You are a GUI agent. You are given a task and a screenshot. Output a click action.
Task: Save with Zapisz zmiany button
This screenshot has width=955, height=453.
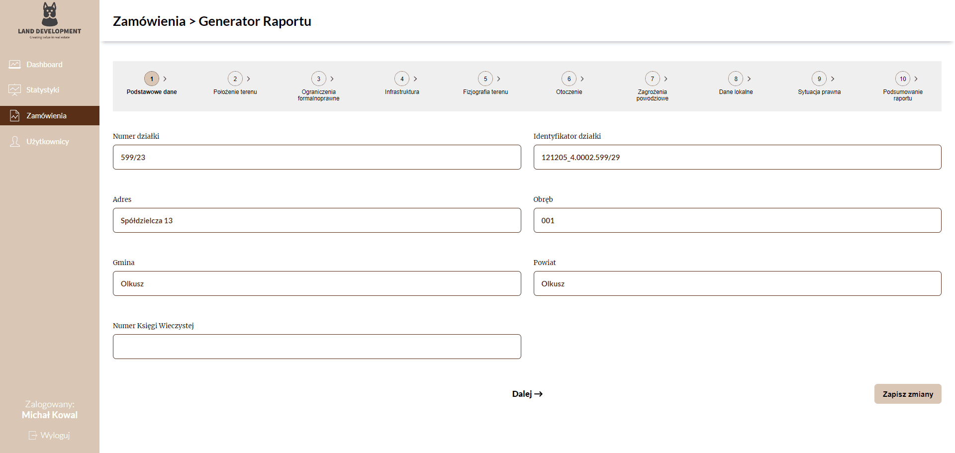[908, 394]
